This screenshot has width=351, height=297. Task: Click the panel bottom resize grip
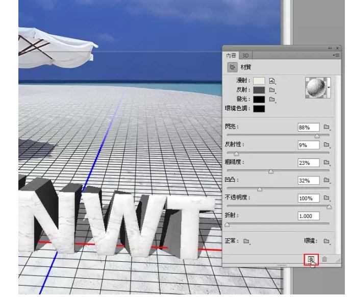coord(282,265)
